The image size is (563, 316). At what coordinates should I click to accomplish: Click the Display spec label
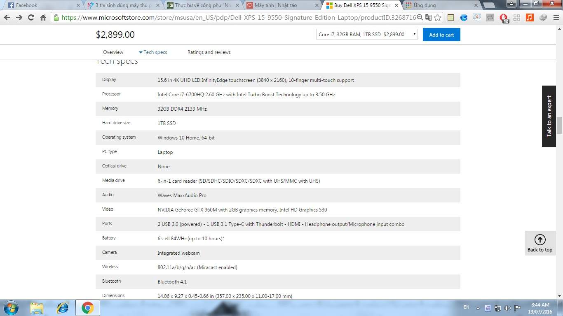point(109,79)
